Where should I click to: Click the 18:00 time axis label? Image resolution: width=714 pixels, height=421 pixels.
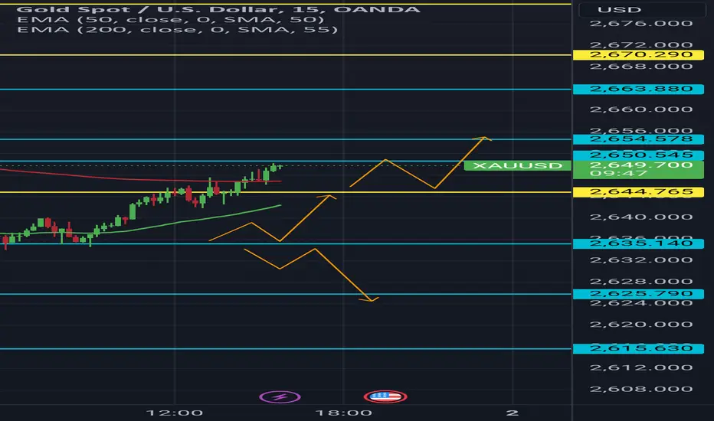[x=343, y=413]
